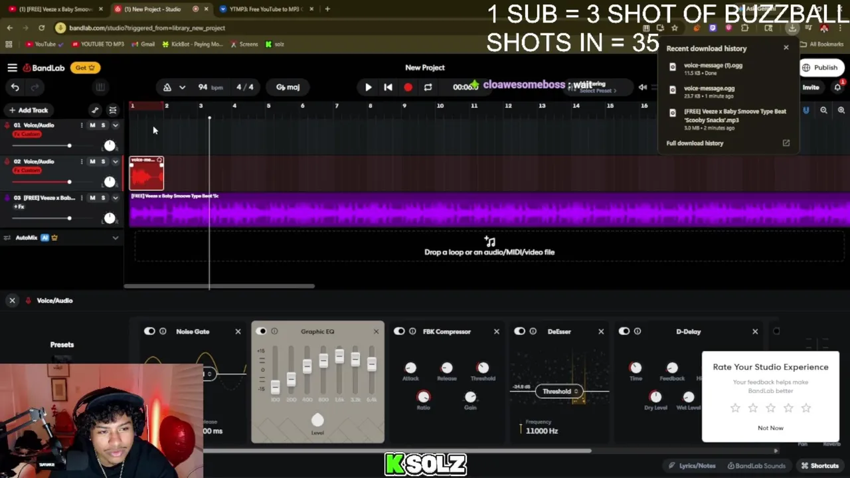Close the Voice/Audio effects panel
Viewport: 850px width, 478px height.
coord(12,301)
